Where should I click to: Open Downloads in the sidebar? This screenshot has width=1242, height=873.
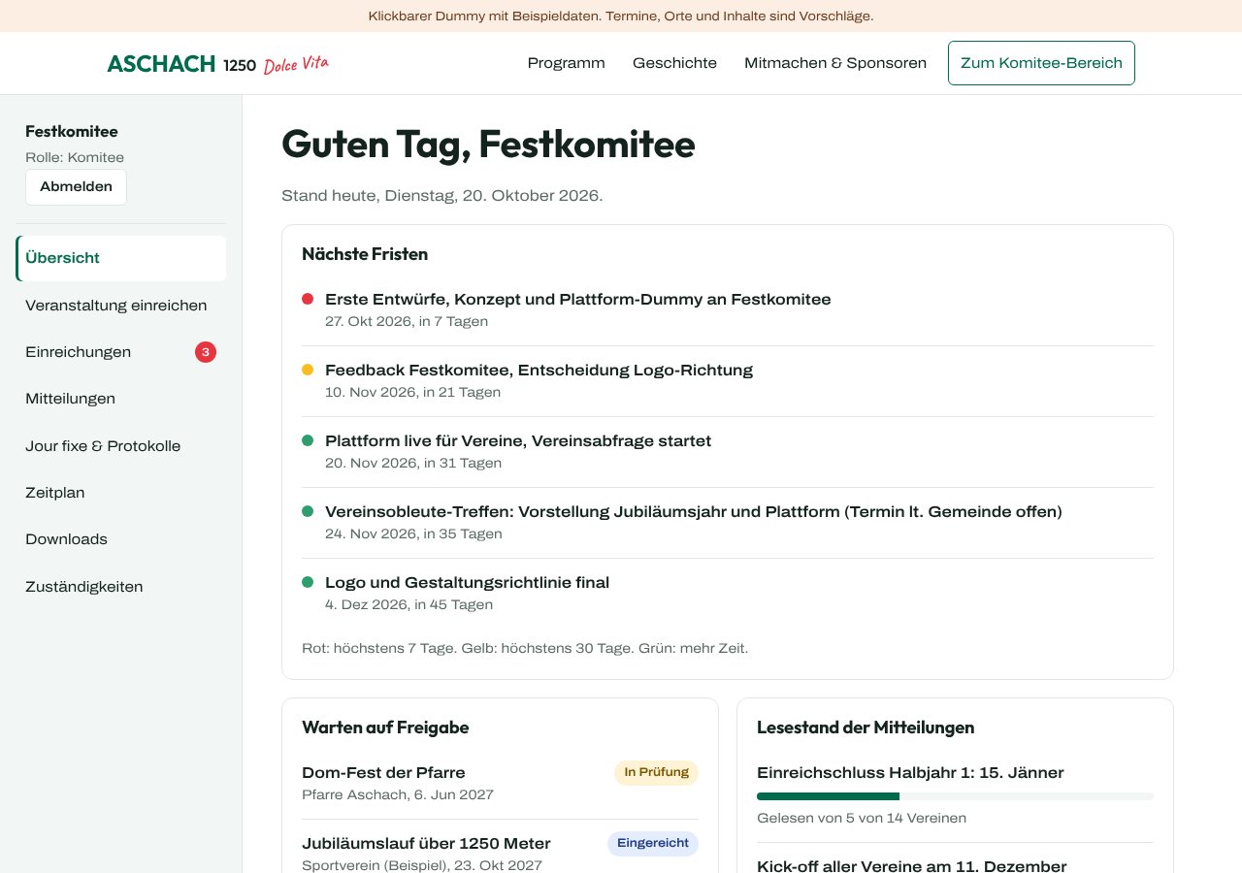[121, 539]
